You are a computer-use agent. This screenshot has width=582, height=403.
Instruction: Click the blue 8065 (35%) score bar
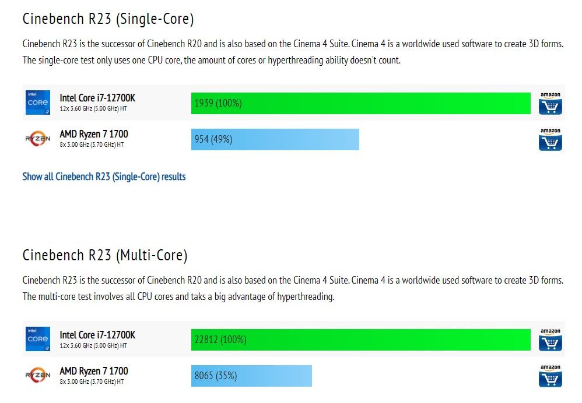(251, 376)
